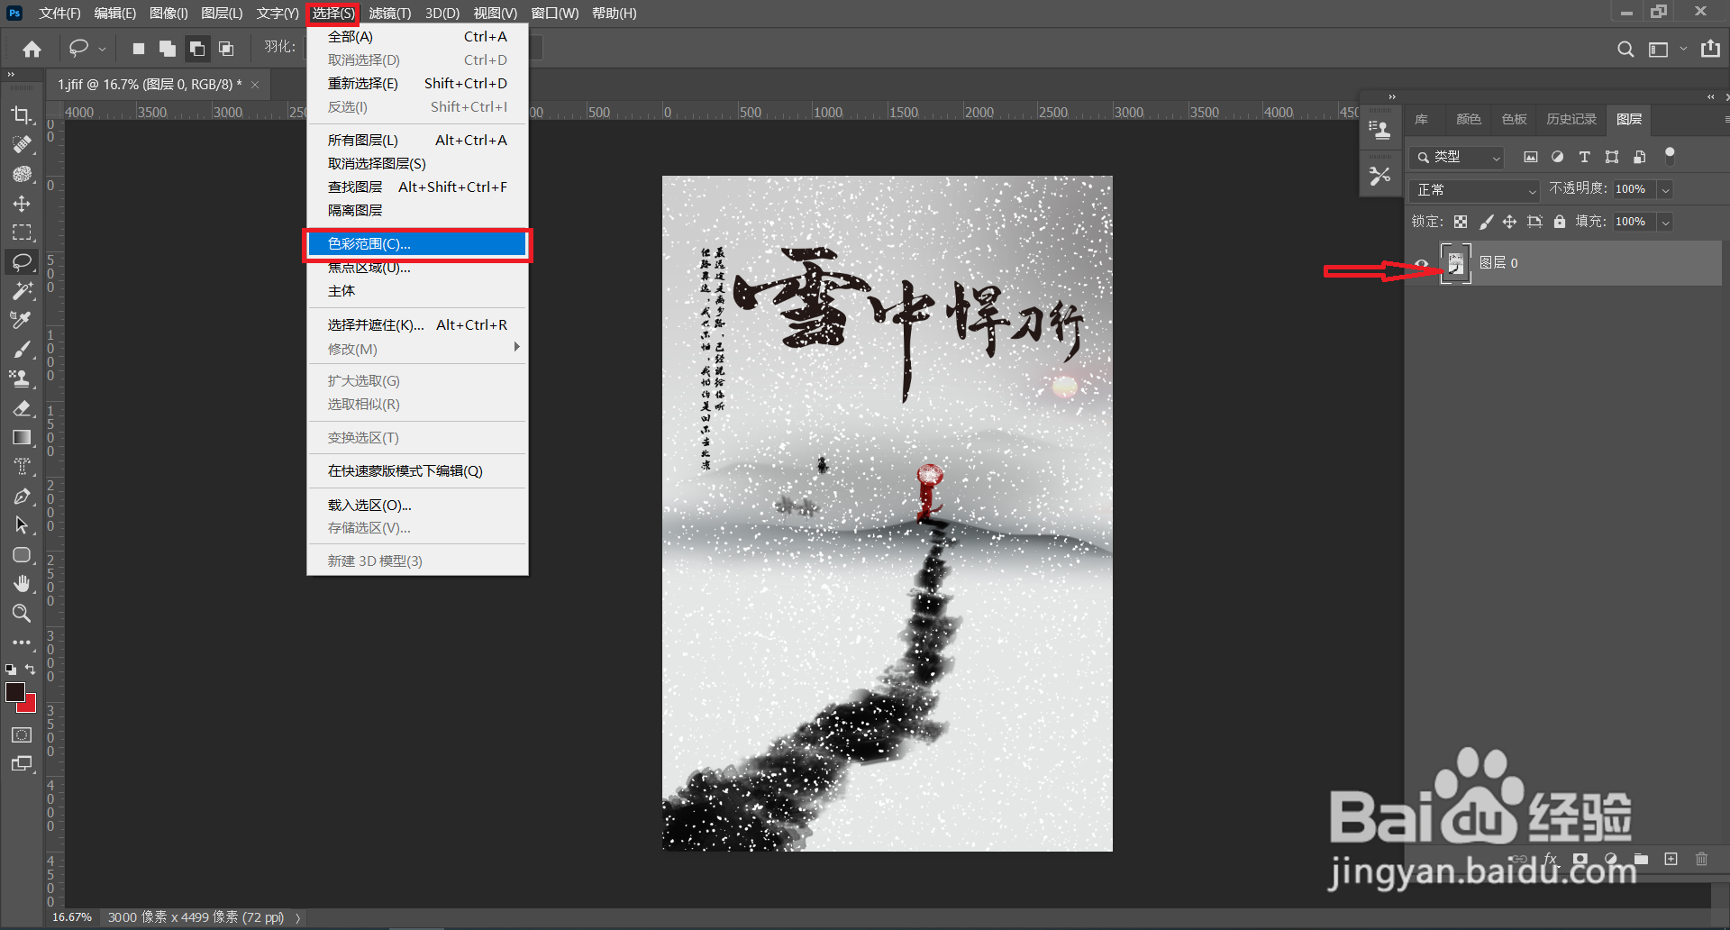The width and height of the screenshot is (1730, 930).
Task: Switch to the 历史记录 tab
Action: (1571, 119)
